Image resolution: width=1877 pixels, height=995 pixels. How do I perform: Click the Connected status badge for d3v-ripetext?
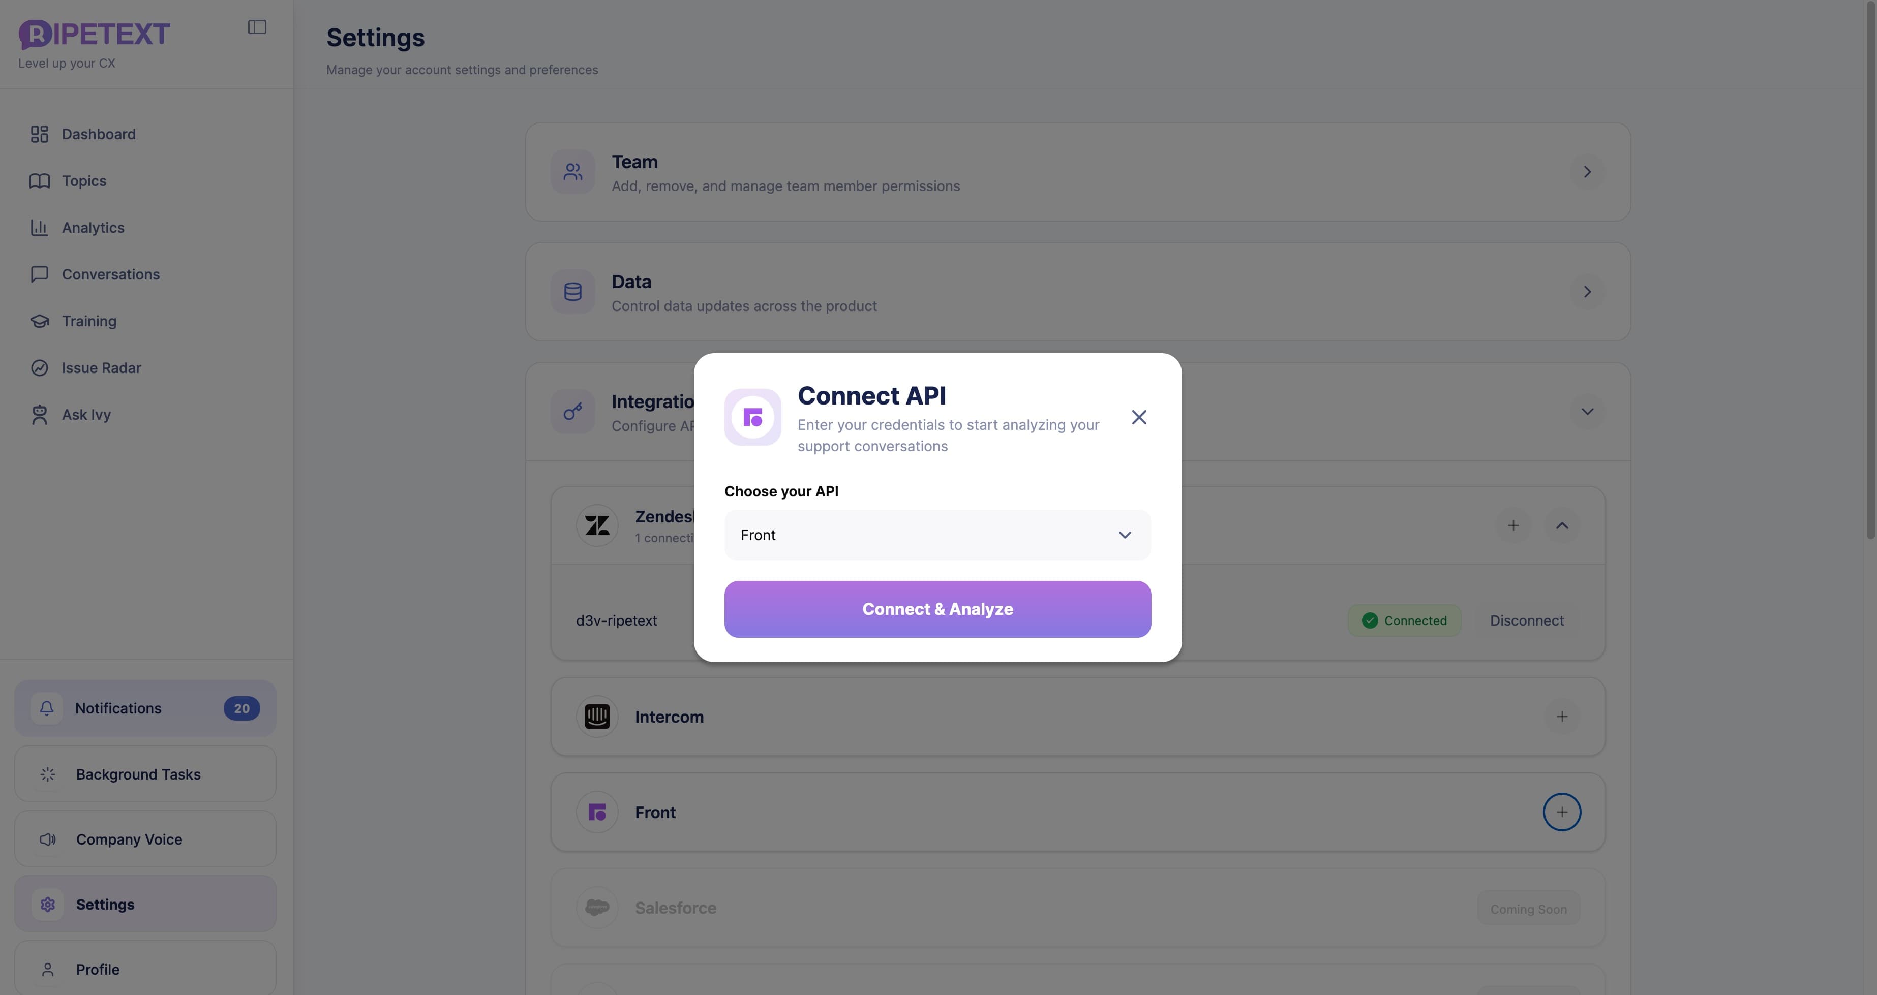click(1403, 620)
